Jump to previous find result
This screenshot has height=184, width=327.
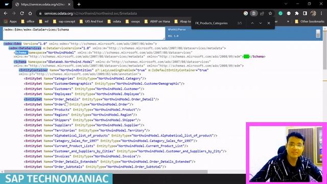tap(252, 23)
